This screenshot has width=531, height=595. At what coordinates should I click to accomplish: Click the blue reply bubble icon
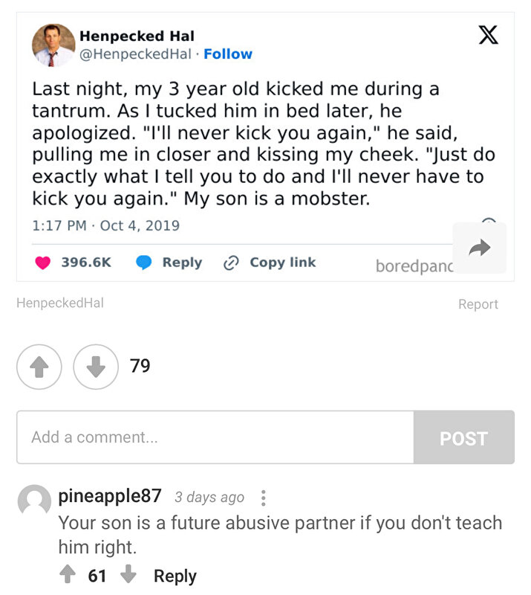click(143, 263)
